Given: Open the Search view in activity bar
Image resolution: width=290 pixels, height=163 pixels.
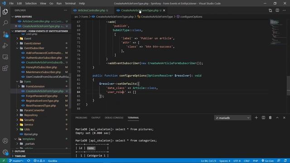Looking at the screenshot, I should [x=5, y=23].
